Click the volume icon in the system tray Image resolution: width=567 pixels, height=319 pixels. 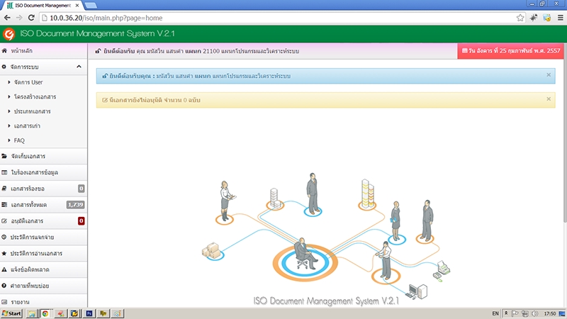[x=535, y=313]
